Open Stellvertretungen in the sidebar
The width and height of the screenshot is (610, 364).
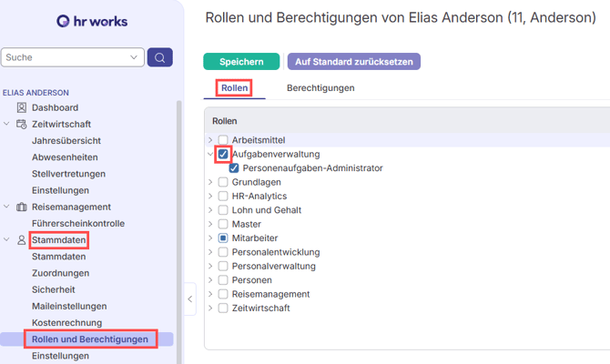pyautogui.click(x=68, y=174)
